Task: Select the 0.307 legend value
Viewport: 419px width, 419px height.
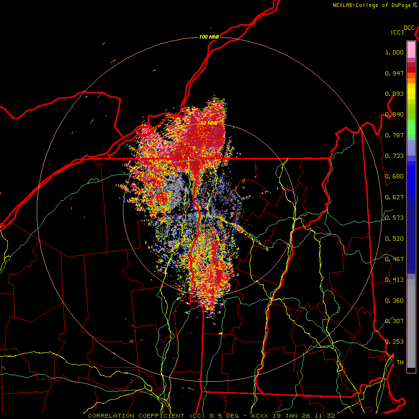Action: tap(394, 321)
